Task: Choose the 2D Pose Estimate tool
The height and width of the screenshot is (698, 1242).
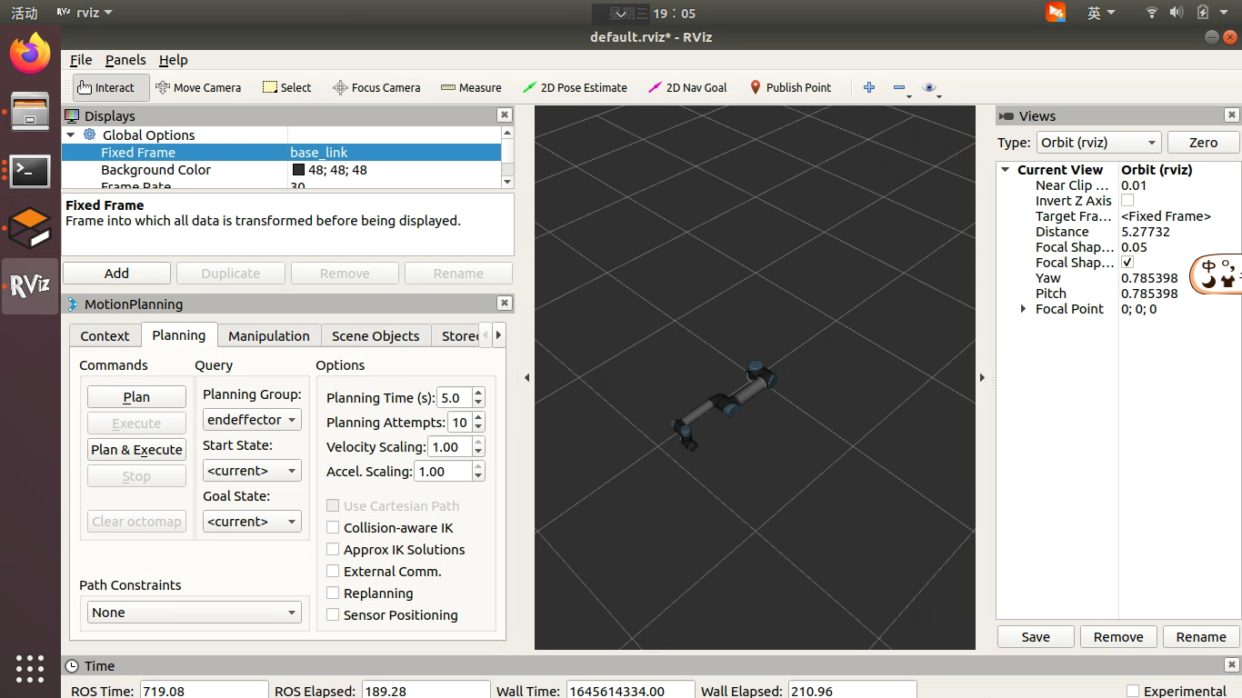Action: pyautogui.click(x=575, y=87)
